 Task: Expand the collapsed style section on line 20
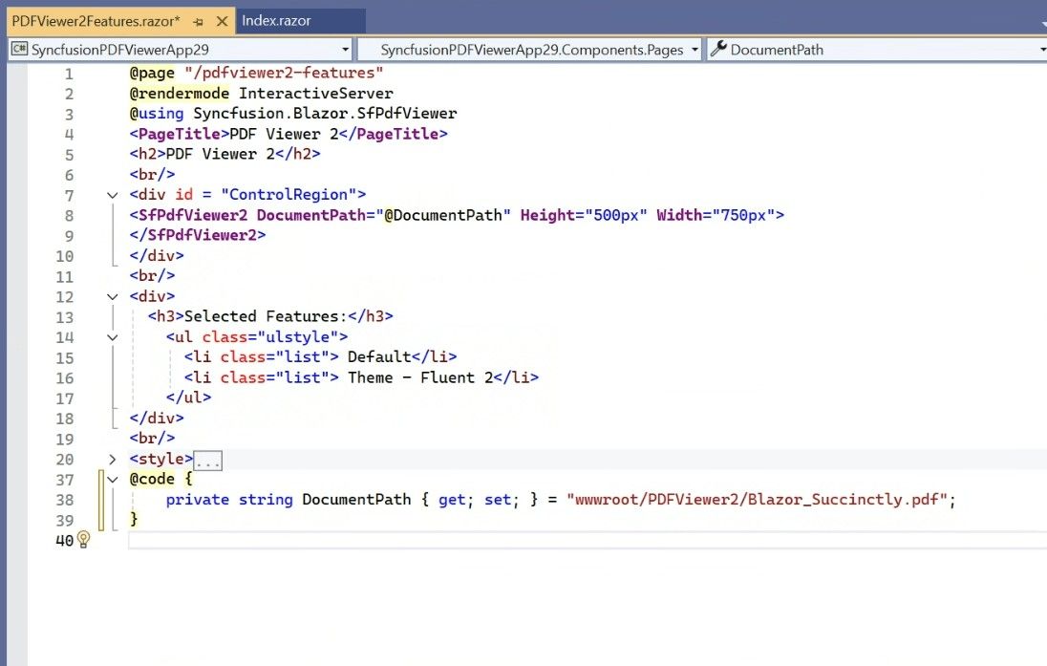pos(113,460)
